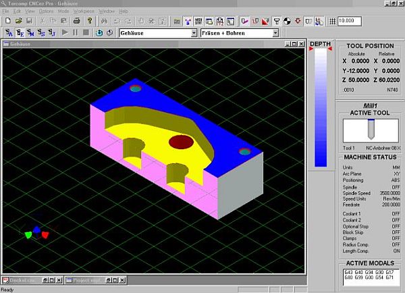Open the Gehäuse dropdown list
Image resolution: width=405 pixels, height=293 pixels.
[x=194, y=32]
